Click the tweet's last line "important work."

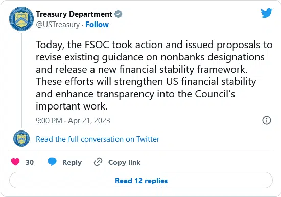tap(72, 106)
